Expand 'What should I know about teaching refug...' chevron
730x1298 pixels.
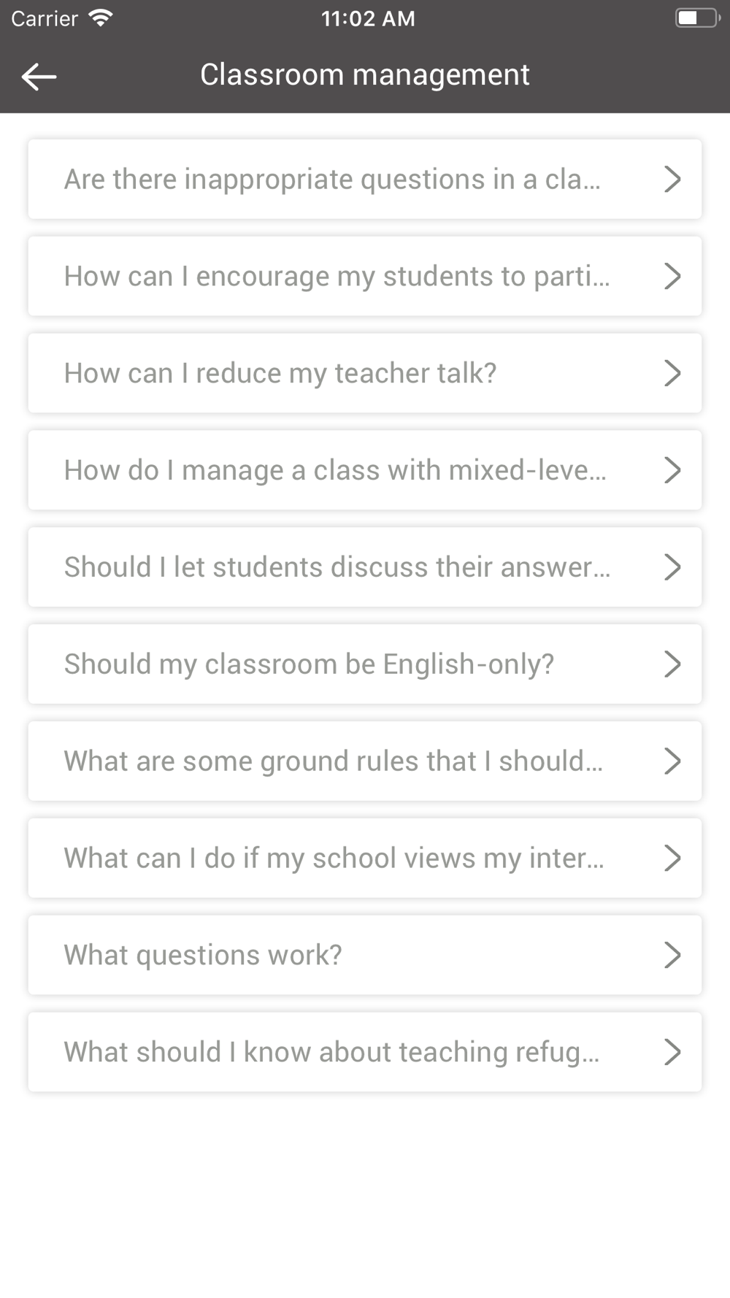[672, 1052]
